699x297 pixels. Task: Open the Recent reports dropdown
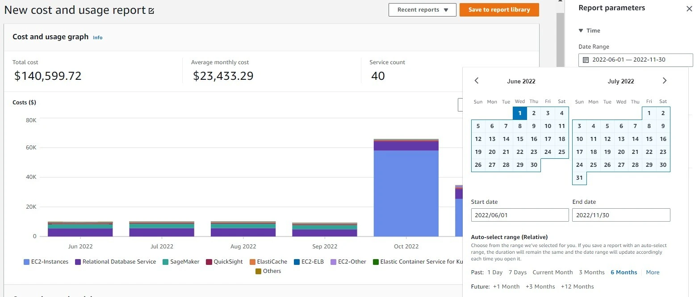click(x=422, y=9)
